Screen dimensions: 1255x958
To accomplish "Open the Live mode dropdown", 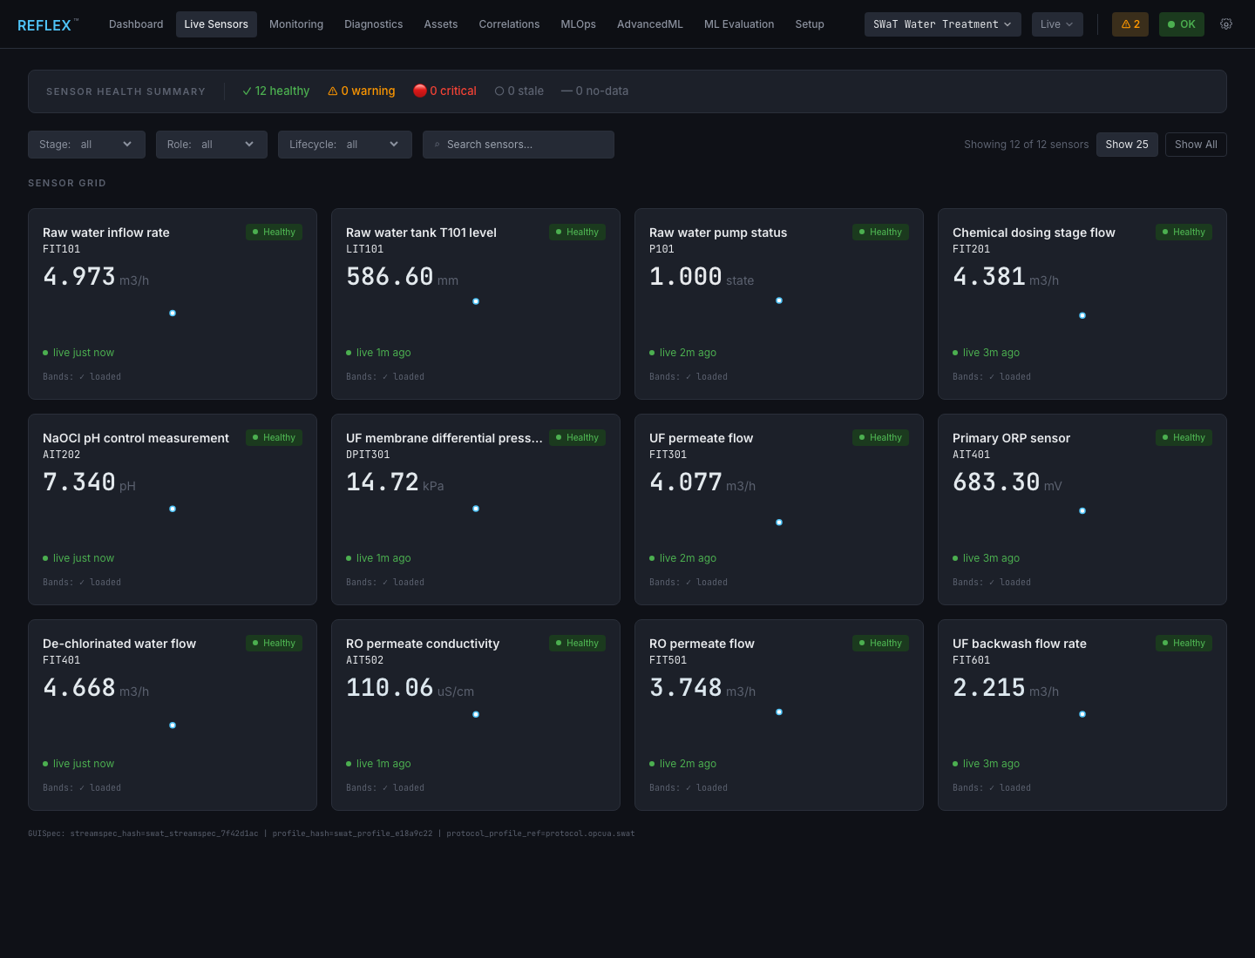I will pos(1057,24).
